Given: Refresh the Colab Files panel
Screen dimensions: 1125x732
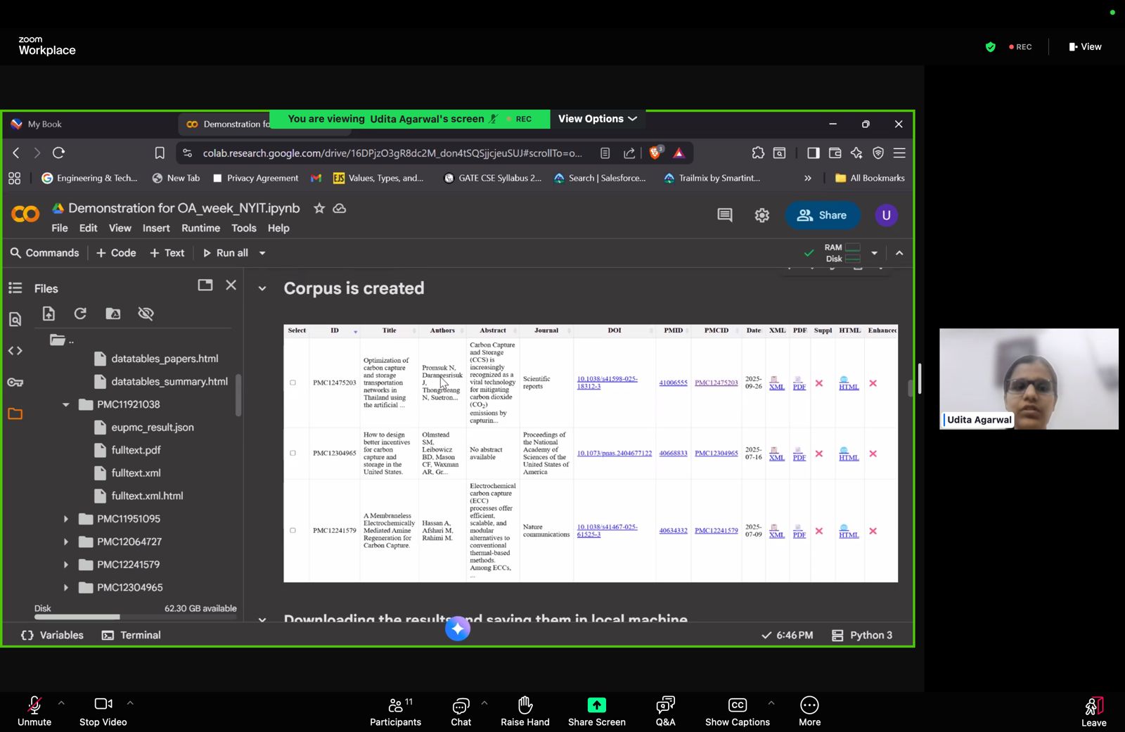Looking at the screenshot, I should (x=80, y=314).
